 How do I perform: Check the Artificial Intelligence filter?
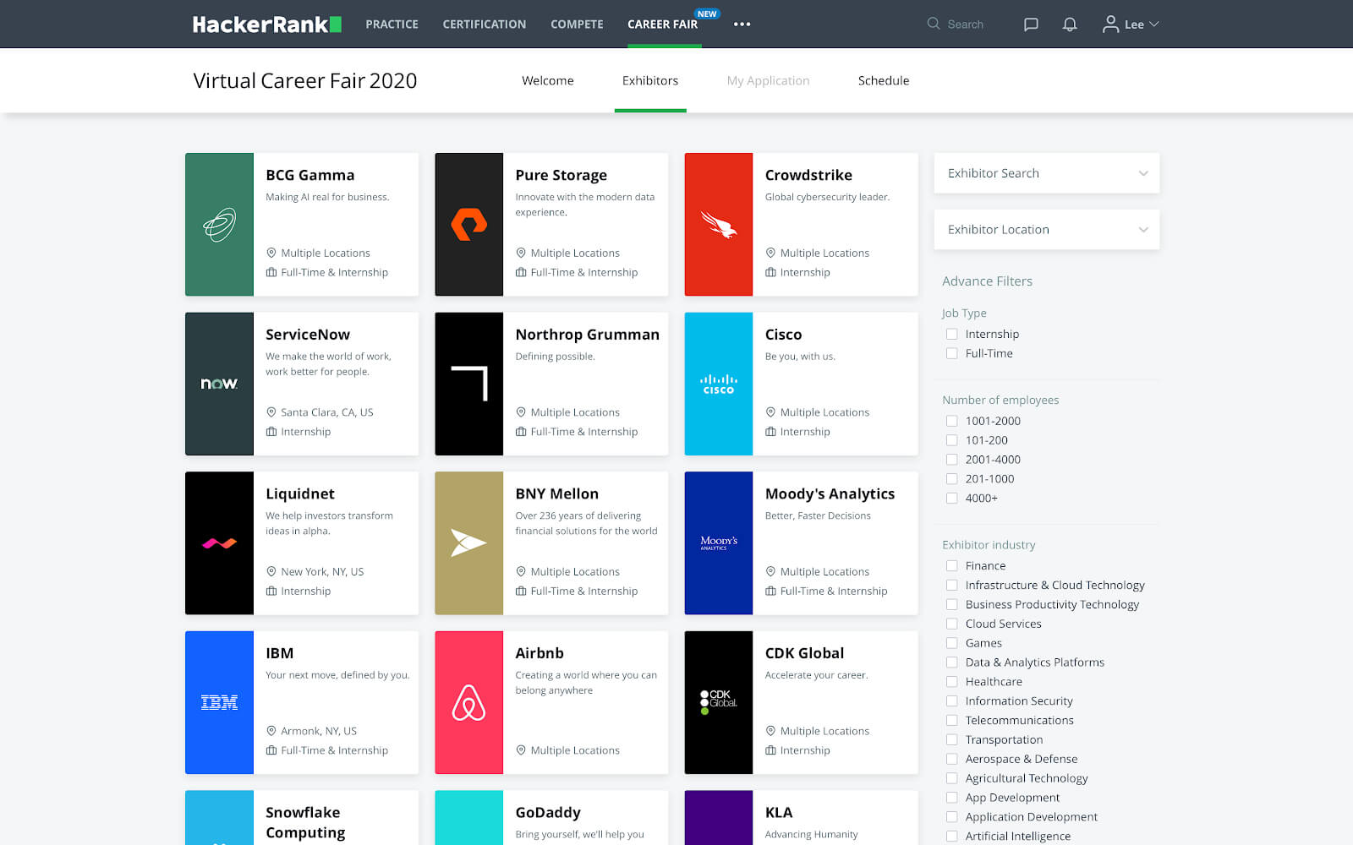952,837
